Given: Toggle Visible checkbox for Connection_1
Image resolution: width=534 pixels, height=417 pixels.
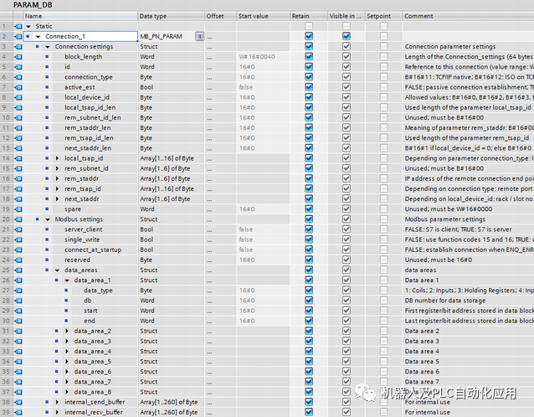Looking at the screenshot, I should [347, 36].
